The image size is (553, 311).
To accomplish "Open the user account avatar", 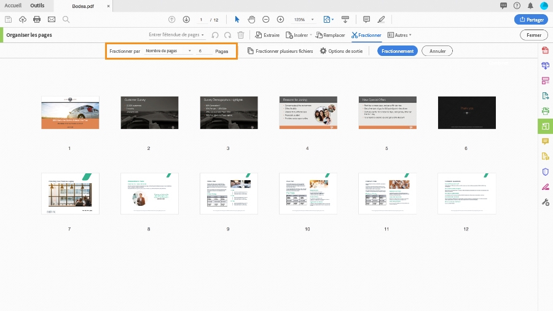I will coord(544,6).
